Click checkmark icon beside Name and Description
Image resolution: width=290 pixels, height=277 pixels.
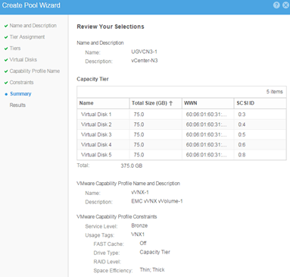tap(6, 26)
